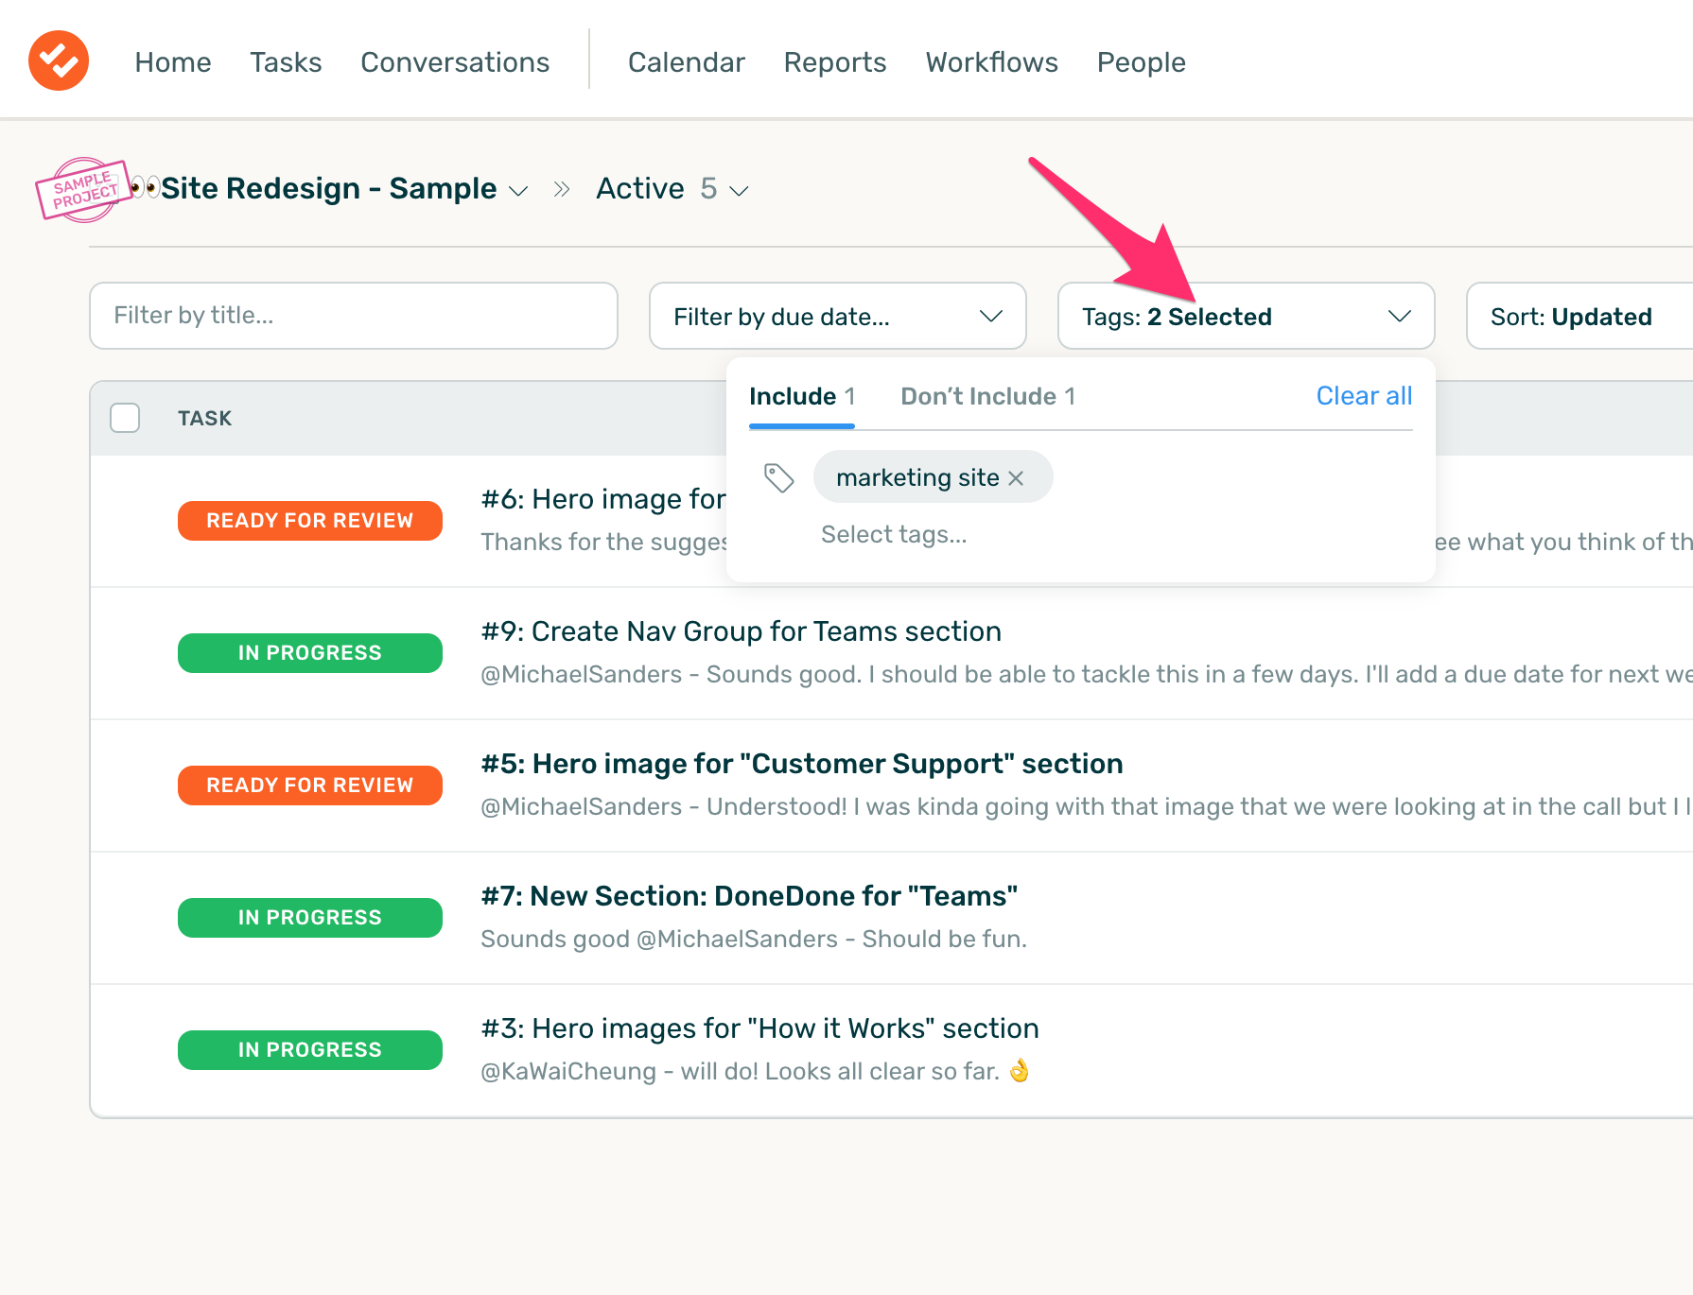Open the Site Redesign project dropdown
The image size is (1693, 1295).
click(x=518, y=190)
